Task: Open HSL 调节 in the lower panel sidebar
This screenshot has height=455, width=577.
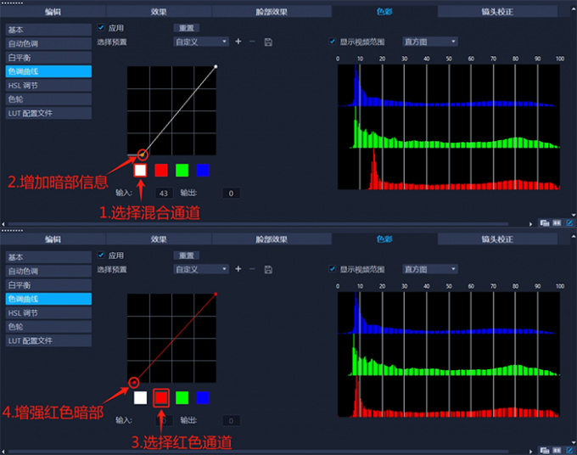Action: [48, 313]
